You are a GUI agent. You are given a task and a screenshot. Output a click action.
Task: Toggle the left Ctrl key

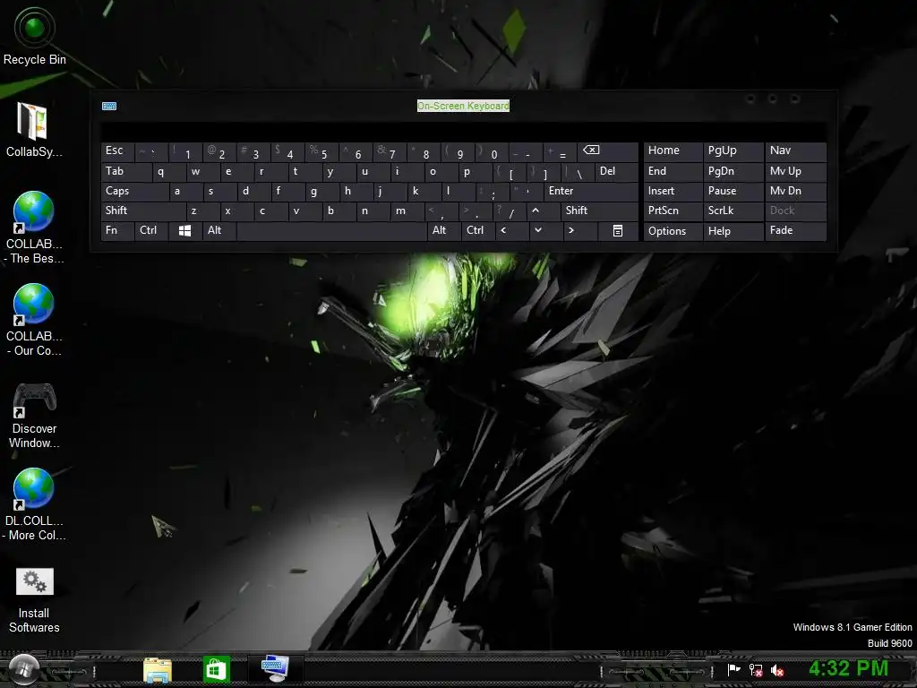tap(151, 230)
